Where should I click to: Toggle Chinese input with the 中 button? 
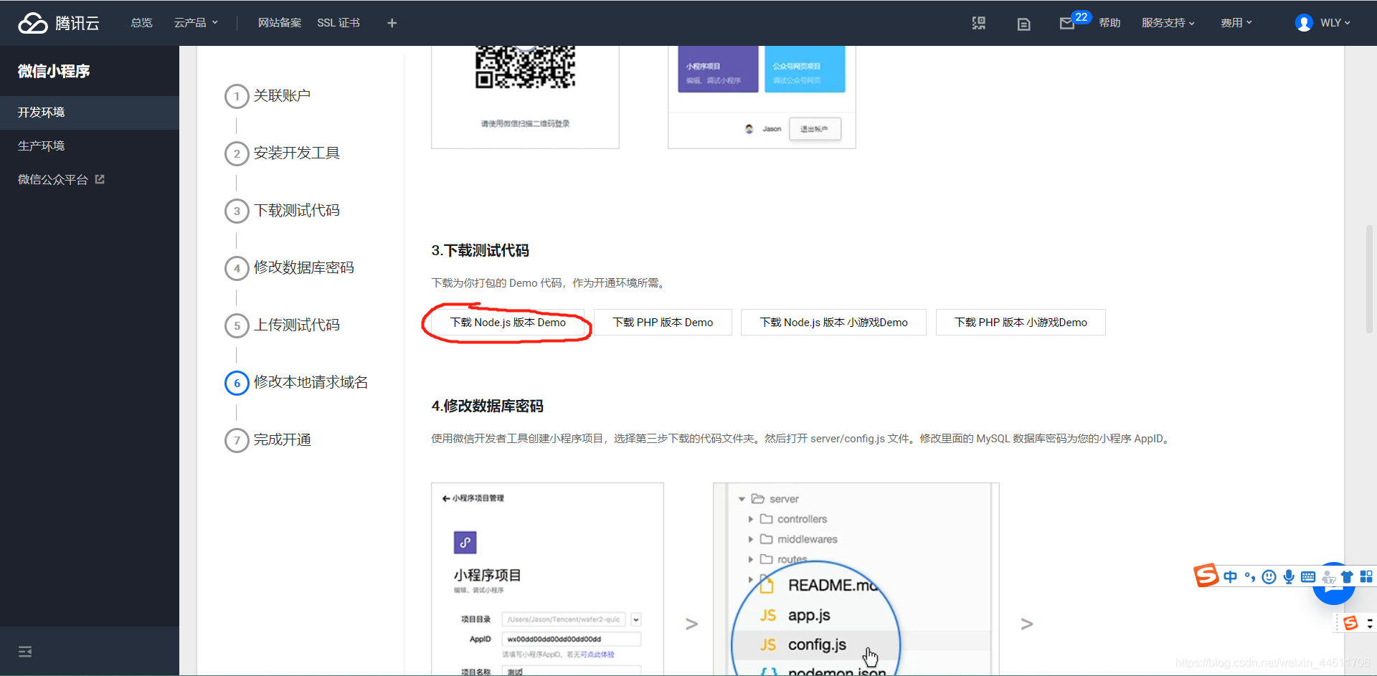coord(1231,576)
